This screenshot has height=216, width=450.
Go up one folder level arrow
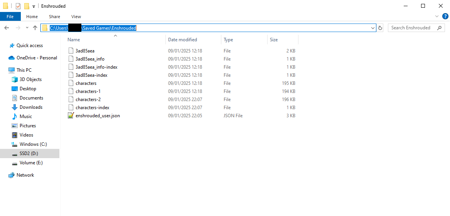coord(35,28)
